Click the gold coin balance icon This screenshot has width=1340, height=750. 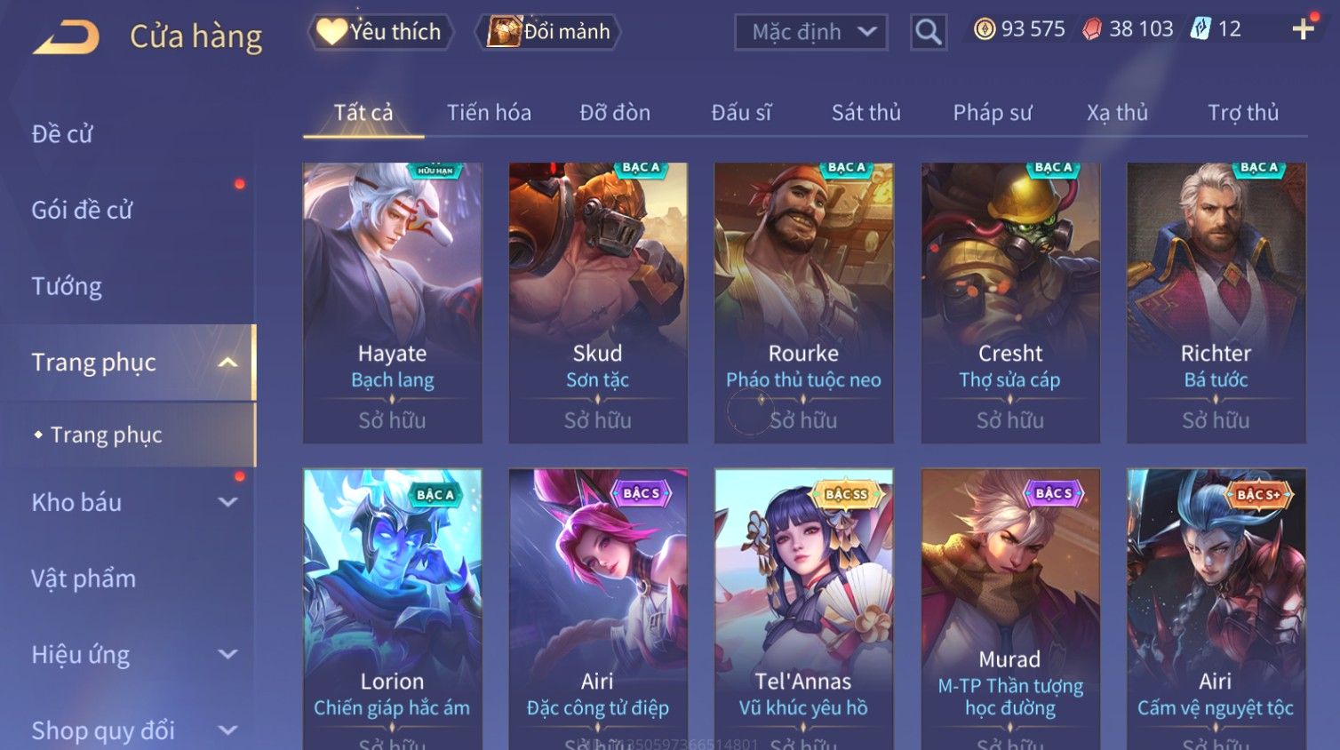click(x=984, y=29)
